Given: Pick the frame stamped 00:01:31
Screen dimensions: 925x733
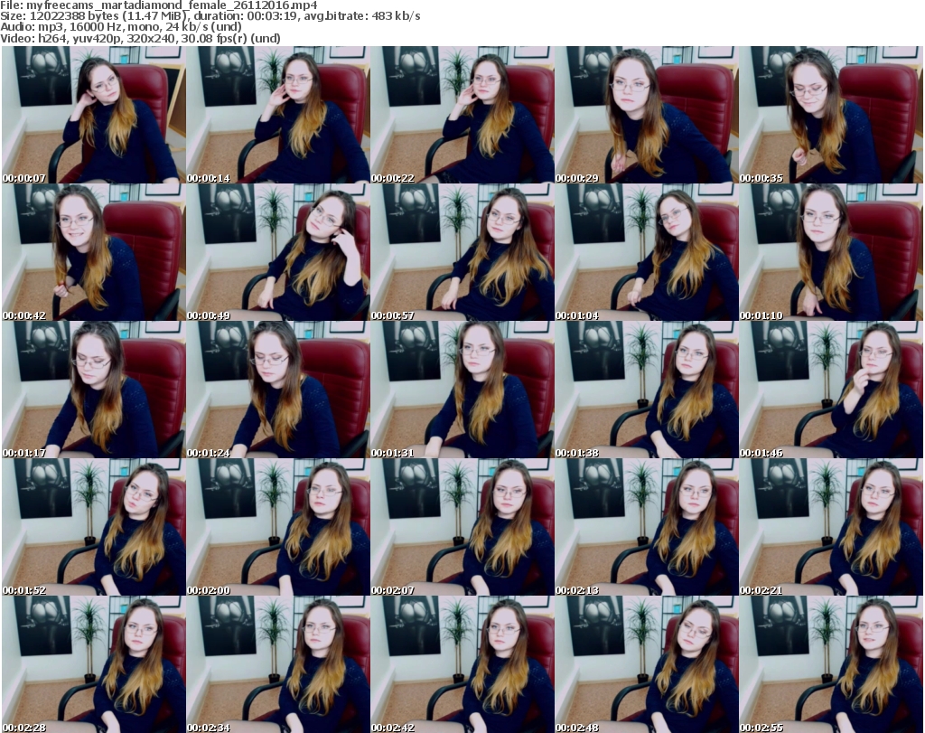Looking at the screenshot, I should point(462,390).
